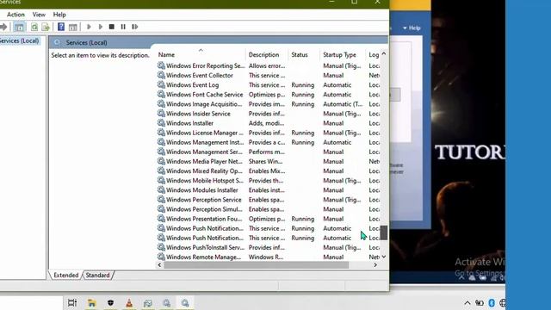Select Windows Media Player Network service
The image size is (551, 310).
click(268, 161)
